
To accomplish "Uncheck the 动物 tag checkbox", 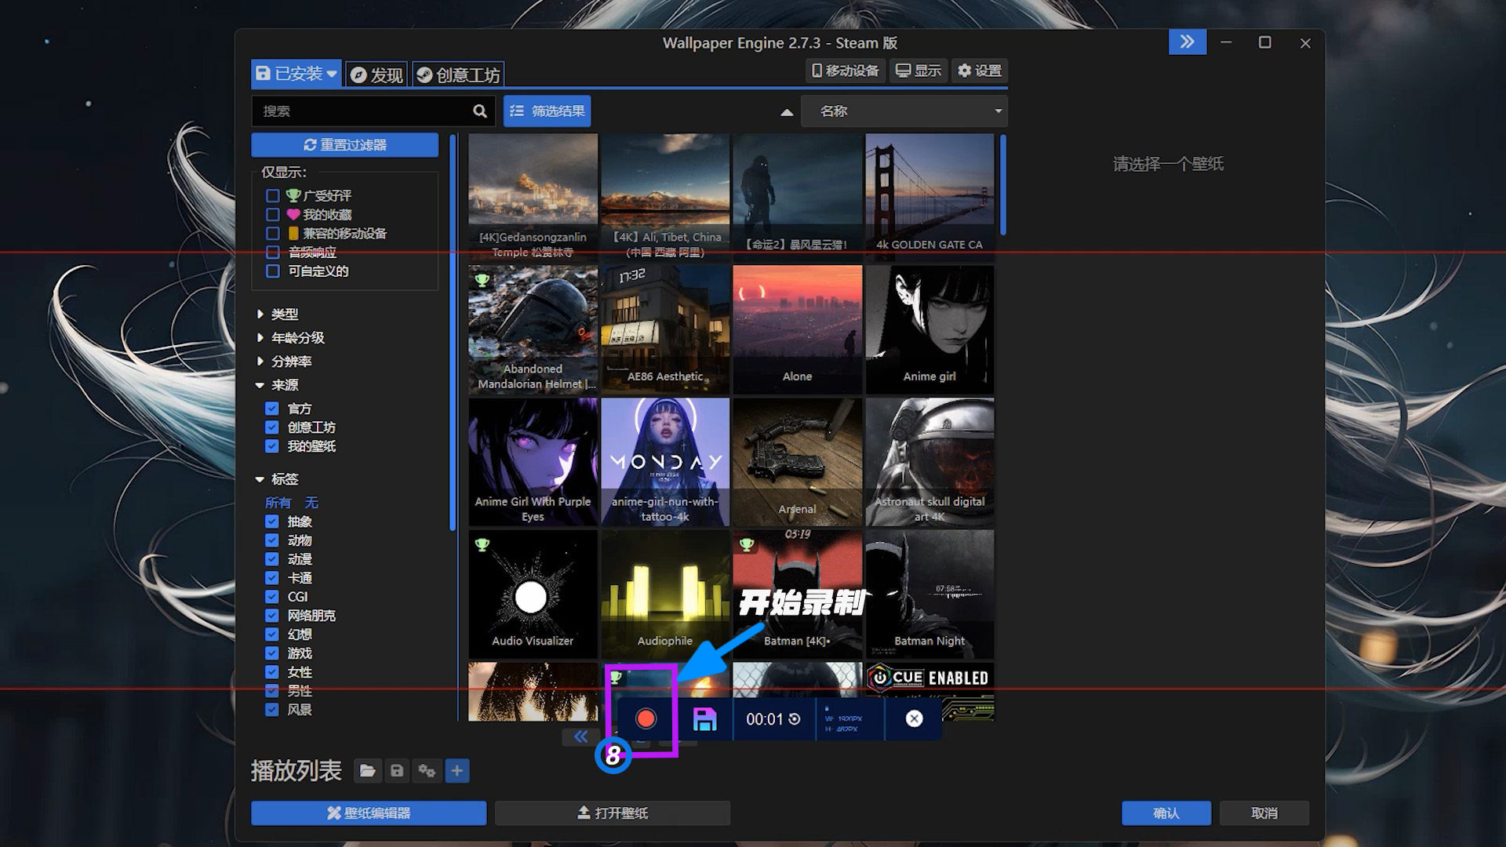I will 272,540.
